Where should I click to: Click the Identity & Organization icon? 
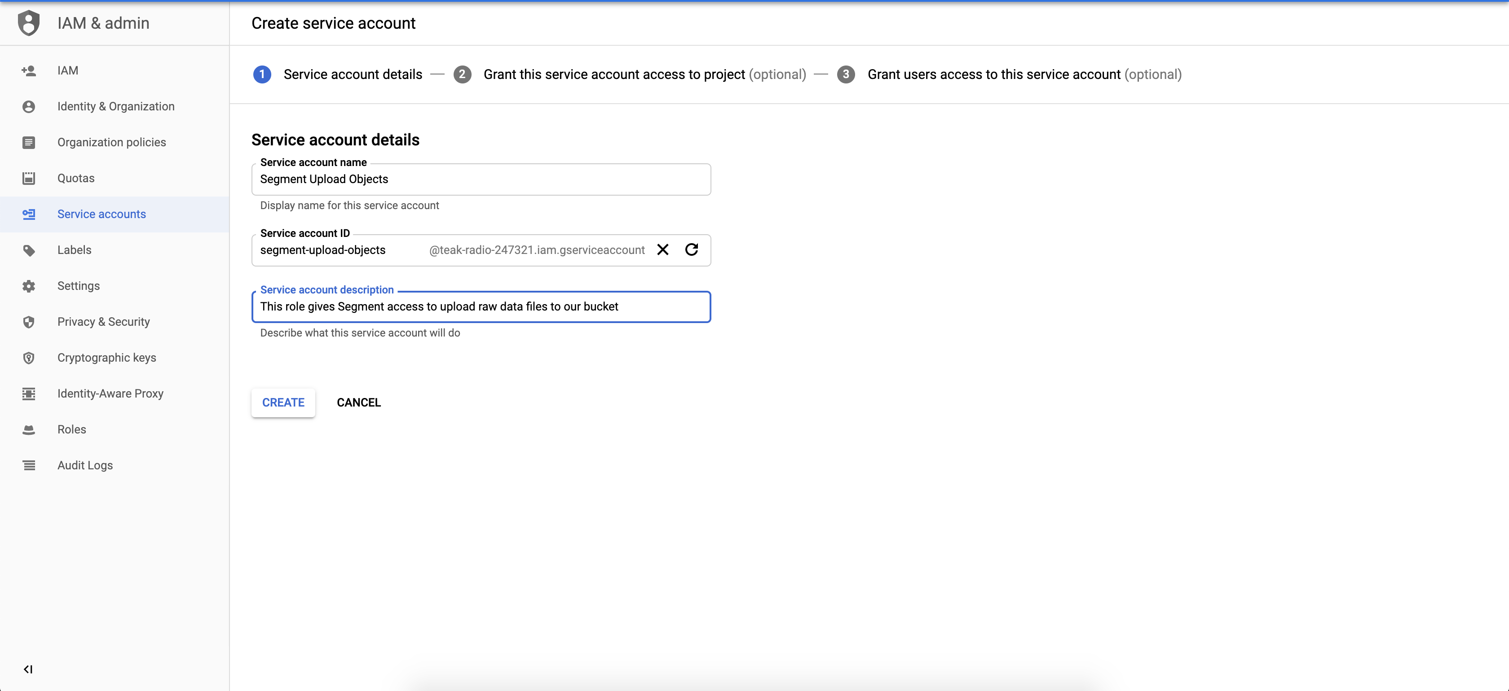coord(28,107)
